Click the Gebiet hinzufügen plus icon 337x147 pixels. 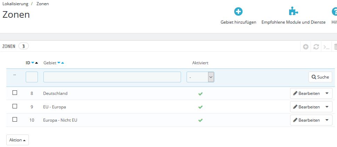coord(238,12)
